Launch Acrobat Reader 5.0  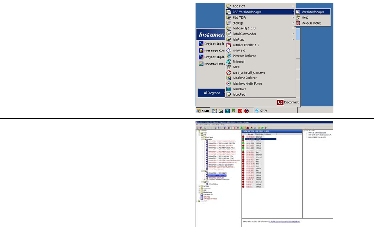260,45
